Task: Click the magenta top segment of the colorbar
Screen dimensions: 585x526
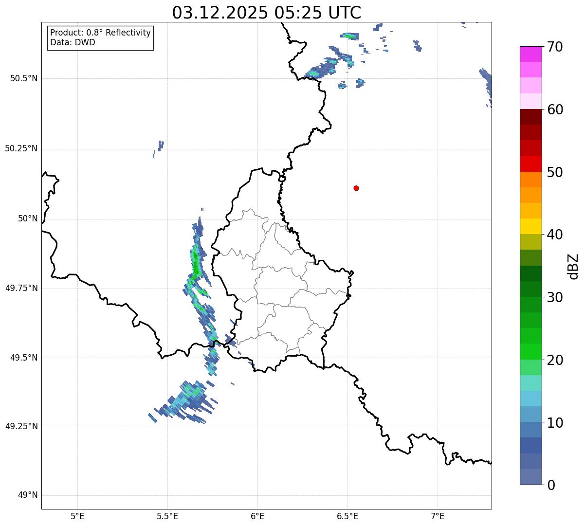Action: 530,54
